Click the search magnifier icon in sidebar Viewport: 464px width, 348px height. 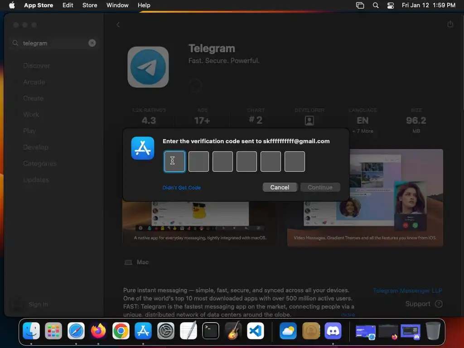(15, 43)
